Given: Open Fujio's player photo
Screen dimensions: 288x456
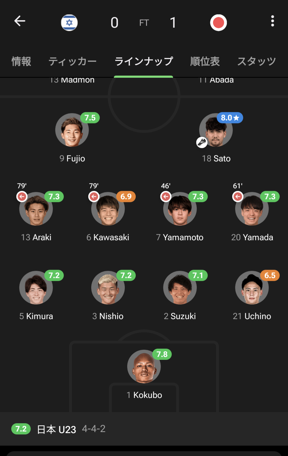Looking at the screenshot, I should tap(72, 130).
